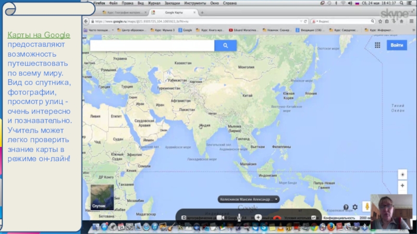Open the Закладки menu
This screenshot has height=234, width=417.
click(x=173, y=3)
